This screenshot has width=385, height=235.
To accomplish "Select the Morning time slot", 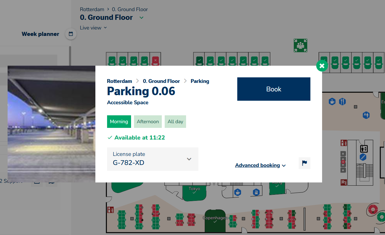I will tap(119, 122).
